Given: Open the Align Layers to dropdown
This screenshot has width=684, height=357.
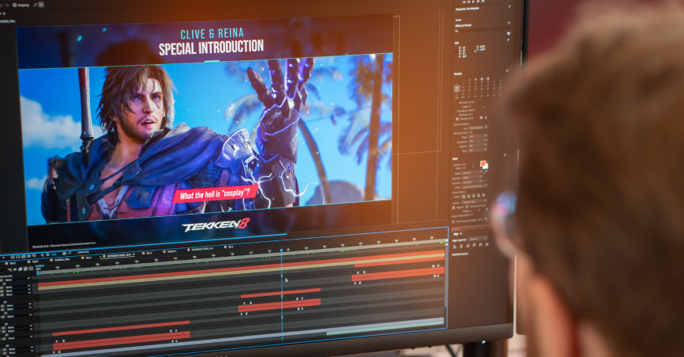Looking at the screenshot, I should pyautogui.click(x=478, y=238).
